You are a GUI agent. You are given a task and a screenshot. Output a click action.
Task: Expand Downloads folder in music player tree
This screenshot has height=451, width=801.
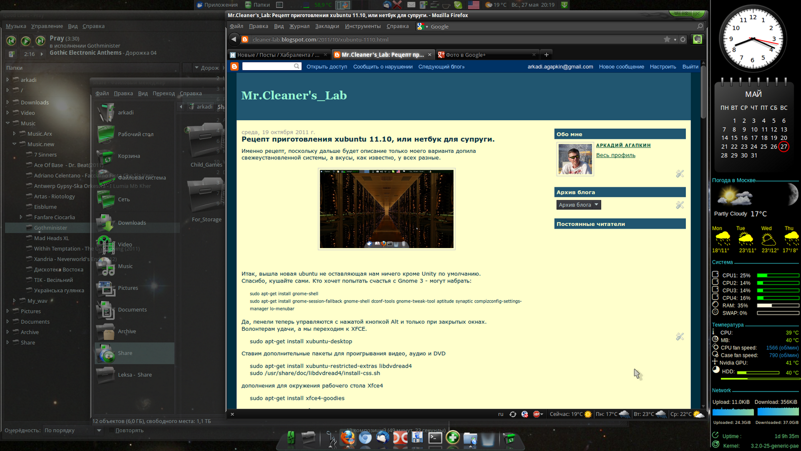tap(8, 102)
